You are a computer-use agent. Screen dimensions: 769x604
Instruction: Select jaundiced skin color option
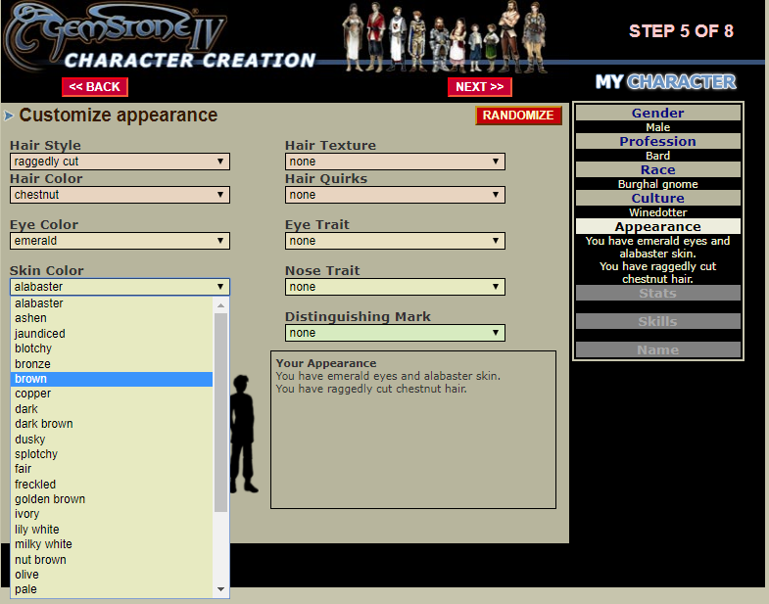click(112, 334)
